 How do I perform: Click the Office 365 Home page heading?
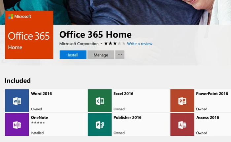(x=95, y=35)
